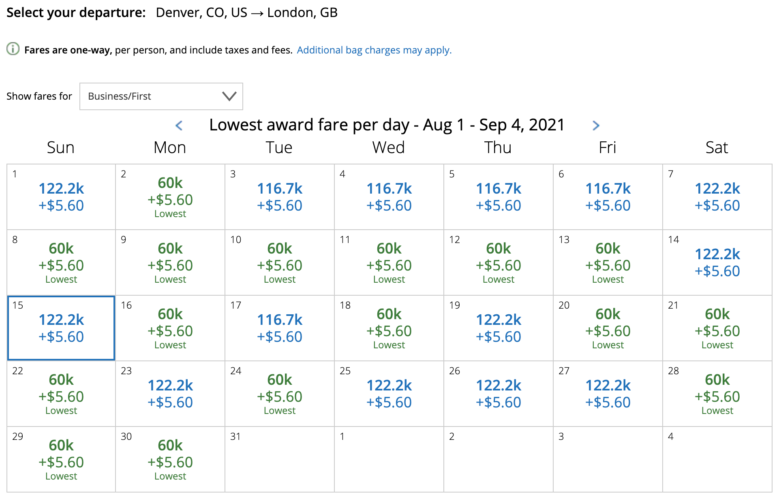Viewport: 779px width, 499px height.
Task: Choose August 15 fare of 122.2k
Action: pos(61,328)
